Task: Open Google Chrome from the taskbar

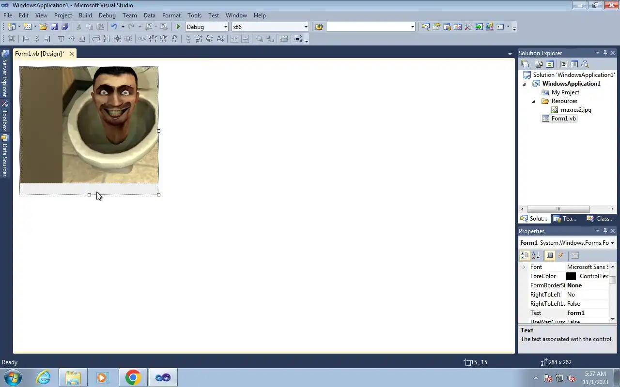Action: (133, 377)
